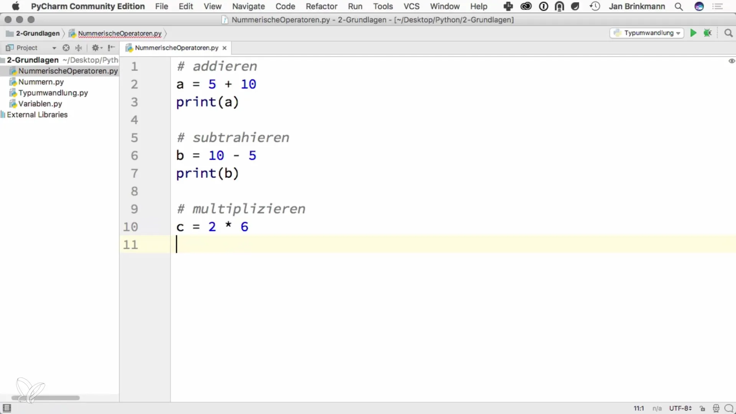Open the View menu
Screen dimensions: 736x414
coord(212,7)
